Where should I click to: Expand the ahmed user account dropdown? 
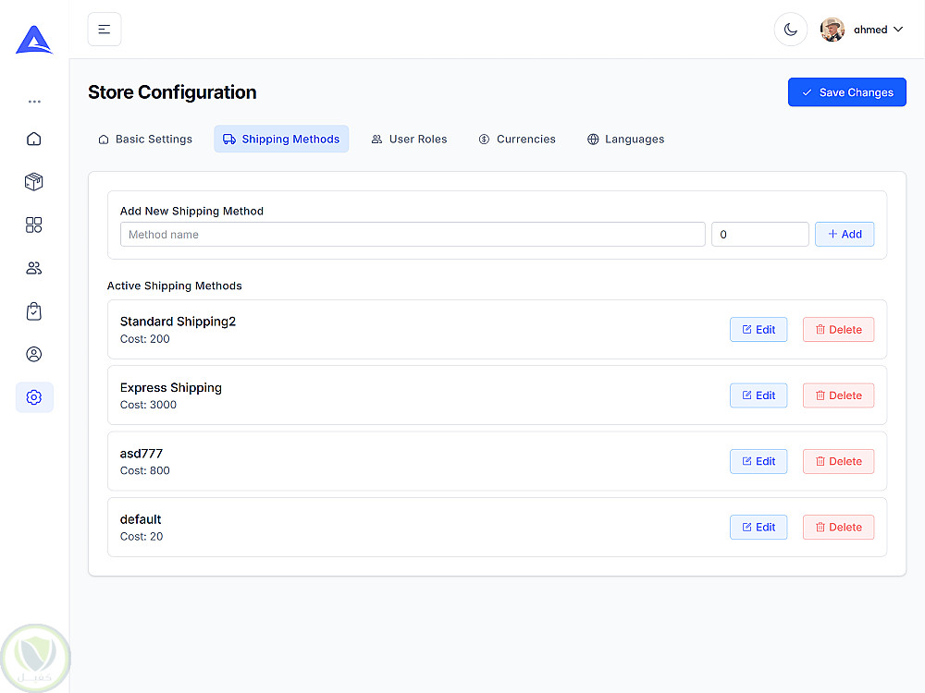862,30
